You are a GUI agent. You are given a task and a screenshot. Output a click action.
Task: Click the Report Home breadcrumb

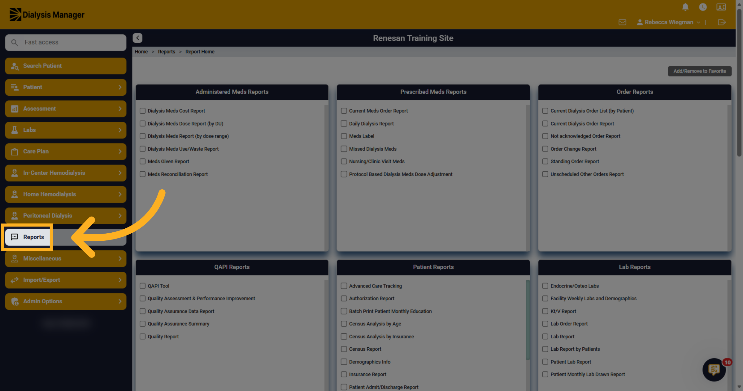tap(200, 52)
